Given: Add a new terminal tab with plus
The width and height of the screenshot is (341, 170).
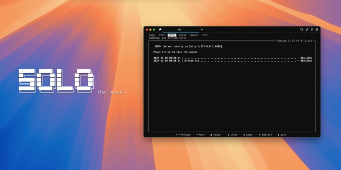Looking at the screenshot, I should click(202, 29).
